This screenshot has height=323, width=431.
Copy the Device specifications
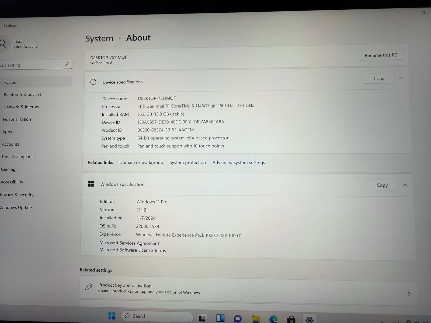(379, 78)
